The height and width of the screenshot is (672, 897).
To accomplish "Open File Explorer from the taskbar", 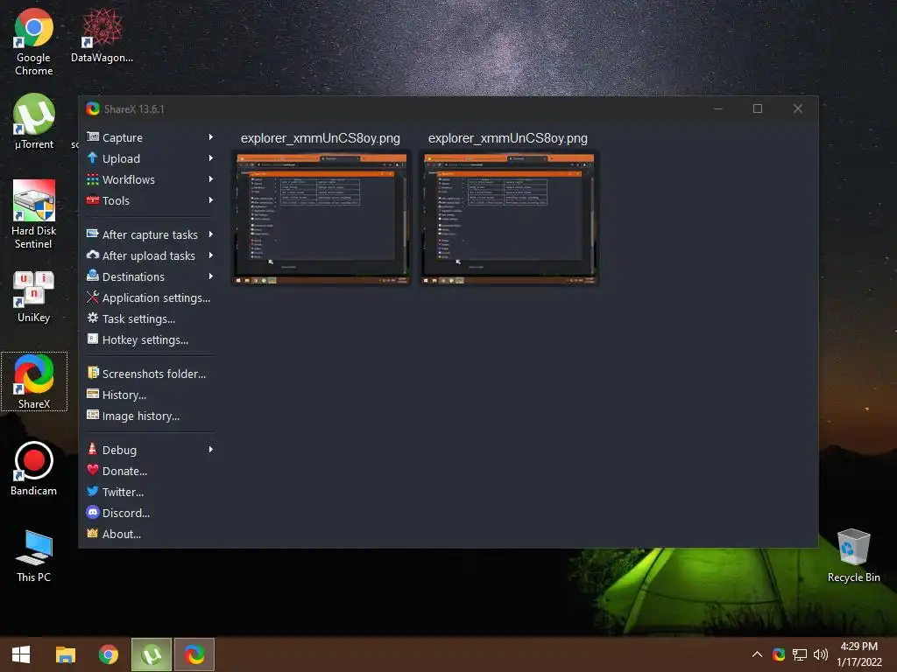I will [65, 654].
